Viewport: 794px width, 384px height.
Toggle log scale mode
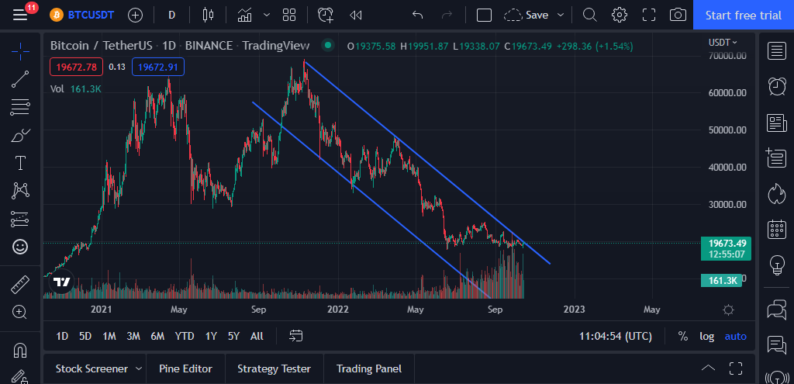(x=707, y=337)
